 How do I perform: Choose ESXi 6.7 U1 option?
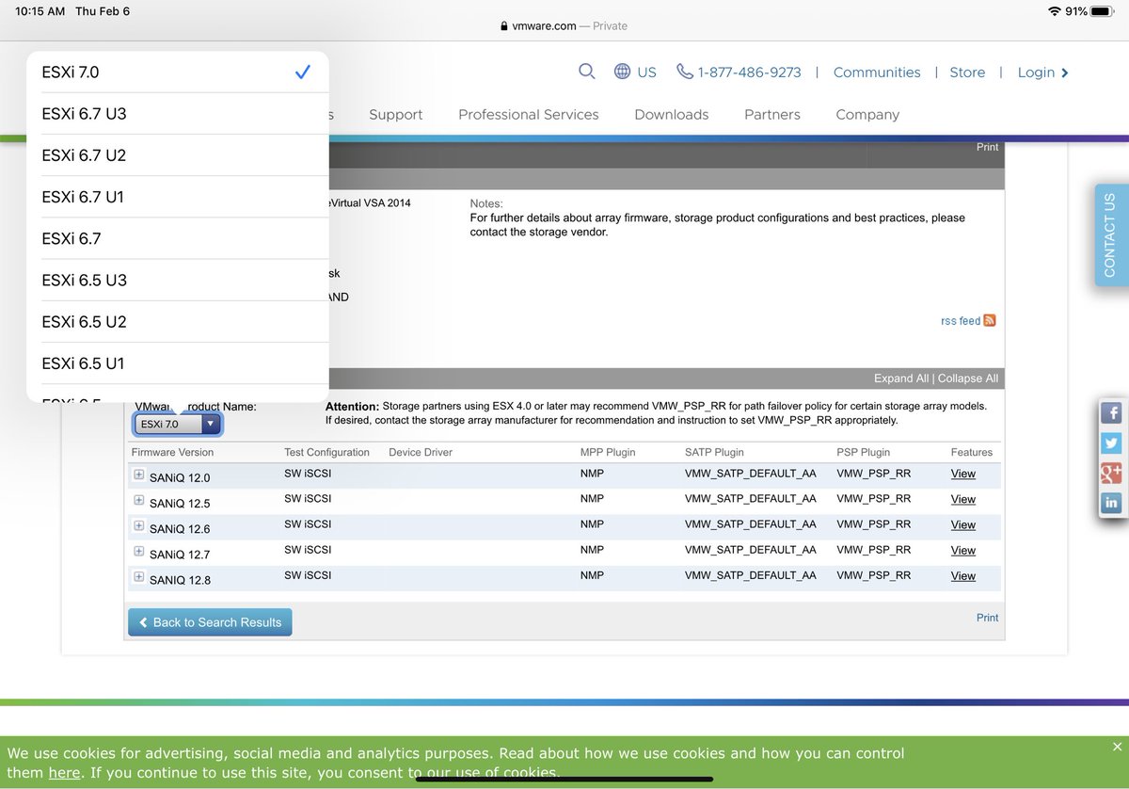178,197
